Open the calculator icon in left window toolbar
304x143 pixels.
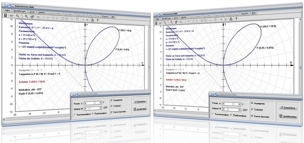tap(5, 15)
